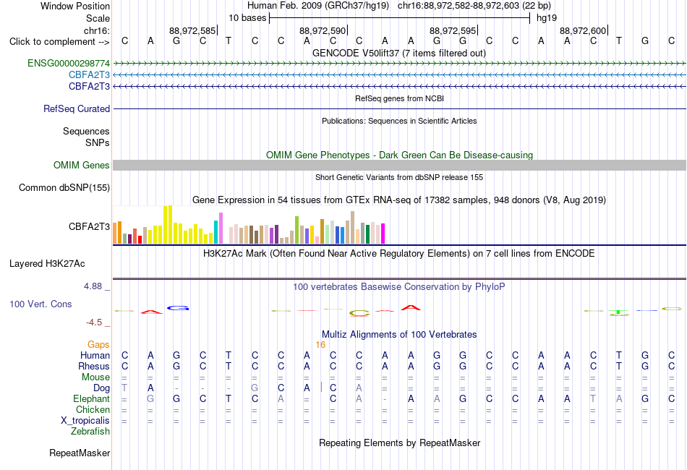Click the SNPs publications track label
The width and height of the screenshot is (687, 470).
98,142
